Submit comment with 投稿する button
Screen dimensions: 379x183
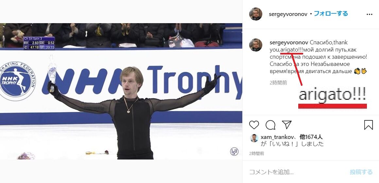[x=361, y=172]
